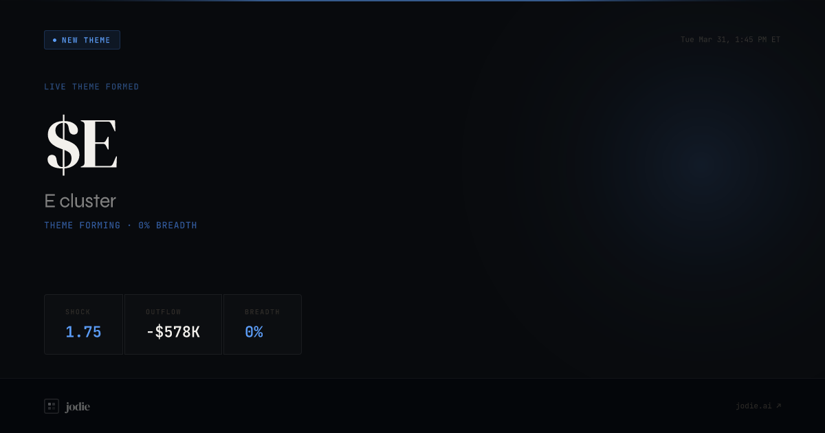Open the jodie.ai link in footer

(x=758, y=406)
